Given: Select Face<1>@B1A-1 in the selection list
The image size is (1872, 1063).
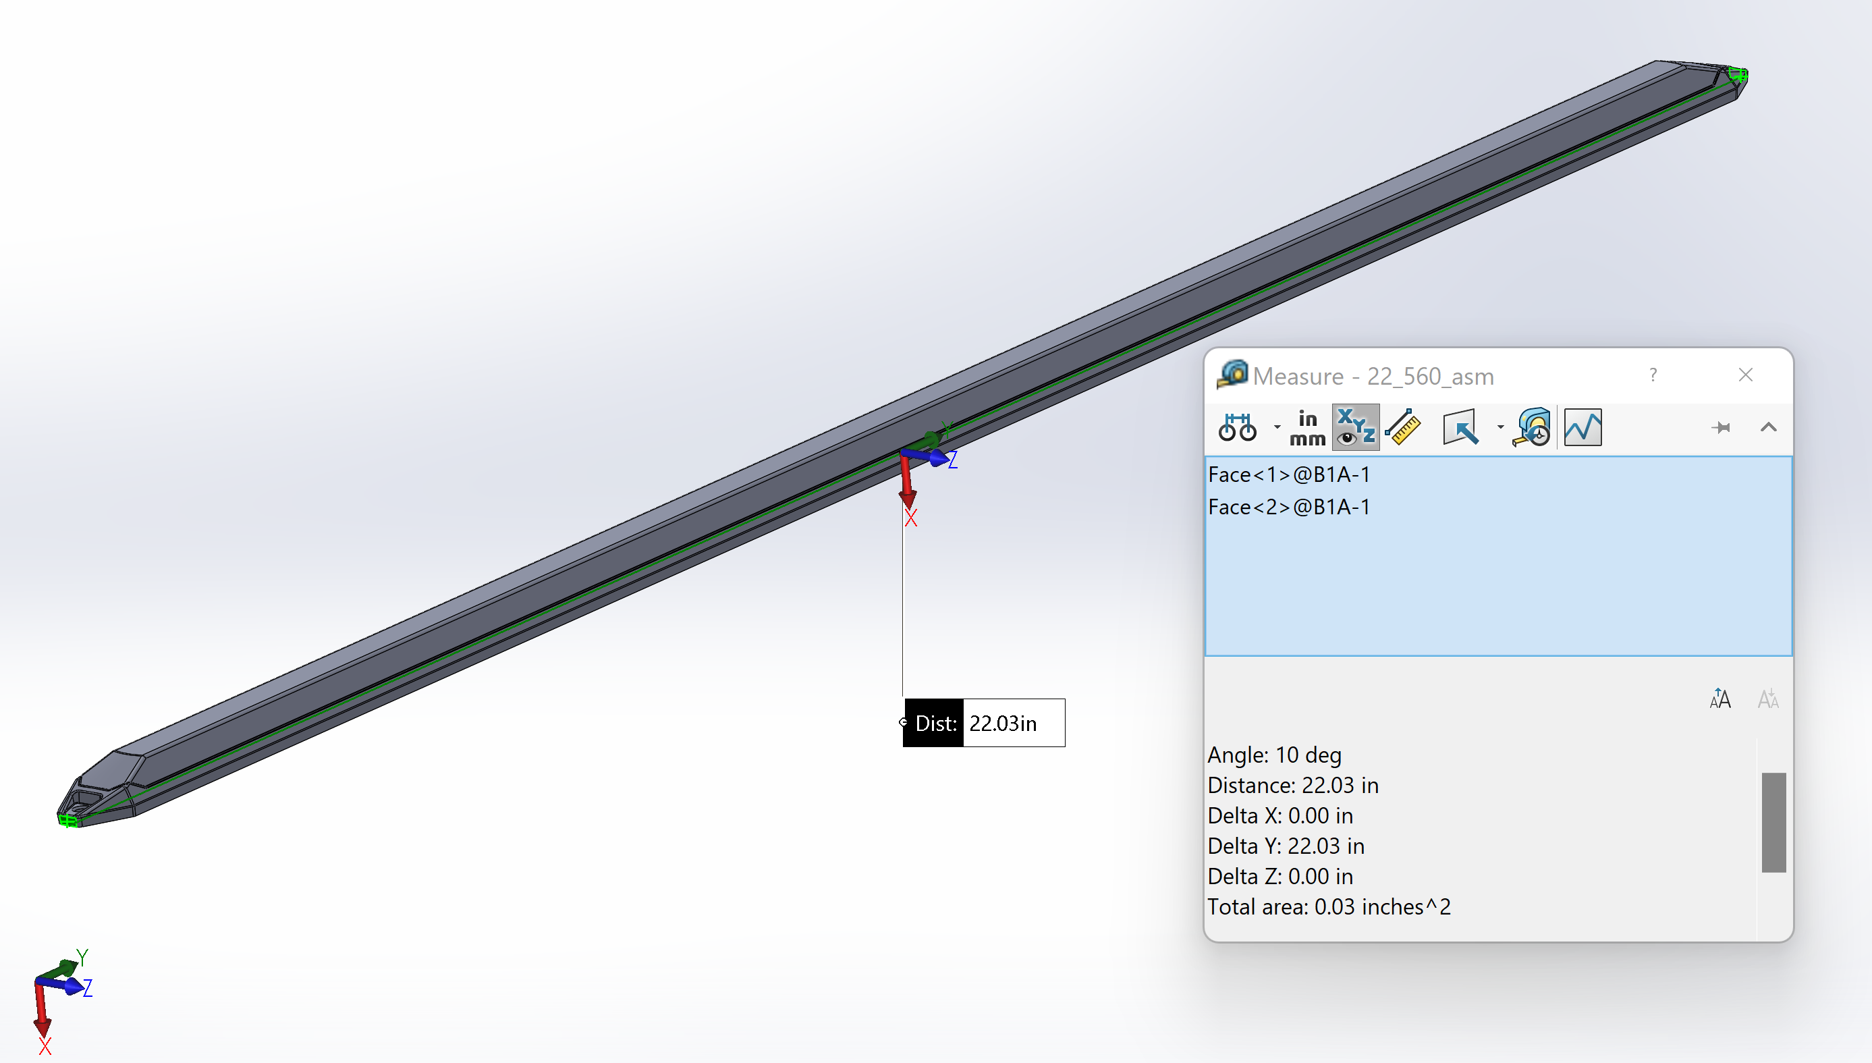Looking at the screenshot, I should (x=1288, y=474).
